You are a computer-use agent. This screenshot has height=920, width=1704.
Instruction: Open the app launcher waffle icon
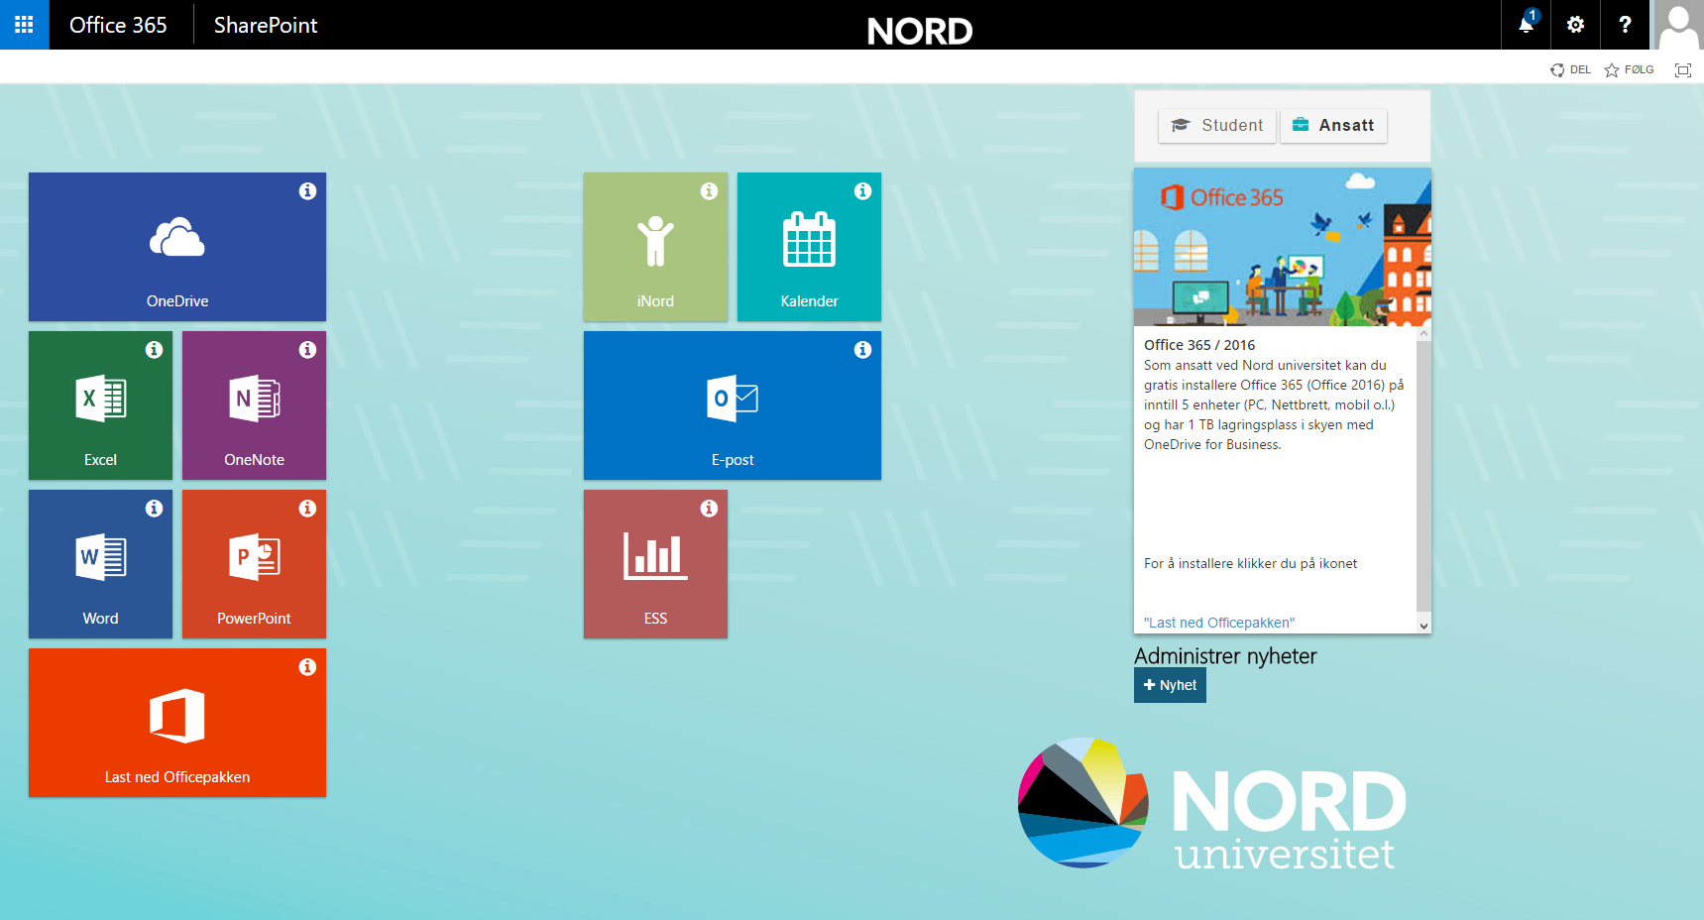tap(24, 25)
